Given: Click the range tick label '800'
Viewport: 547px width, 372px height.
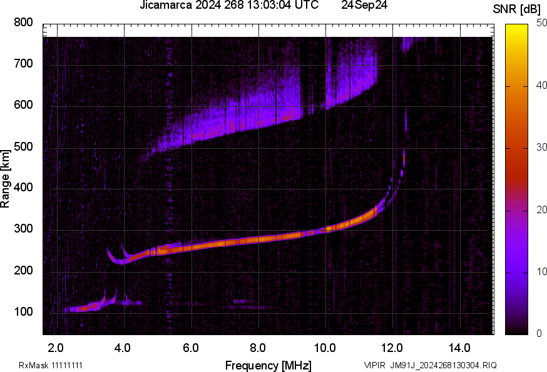Looking at the screenshot, I should click(23, 23).
